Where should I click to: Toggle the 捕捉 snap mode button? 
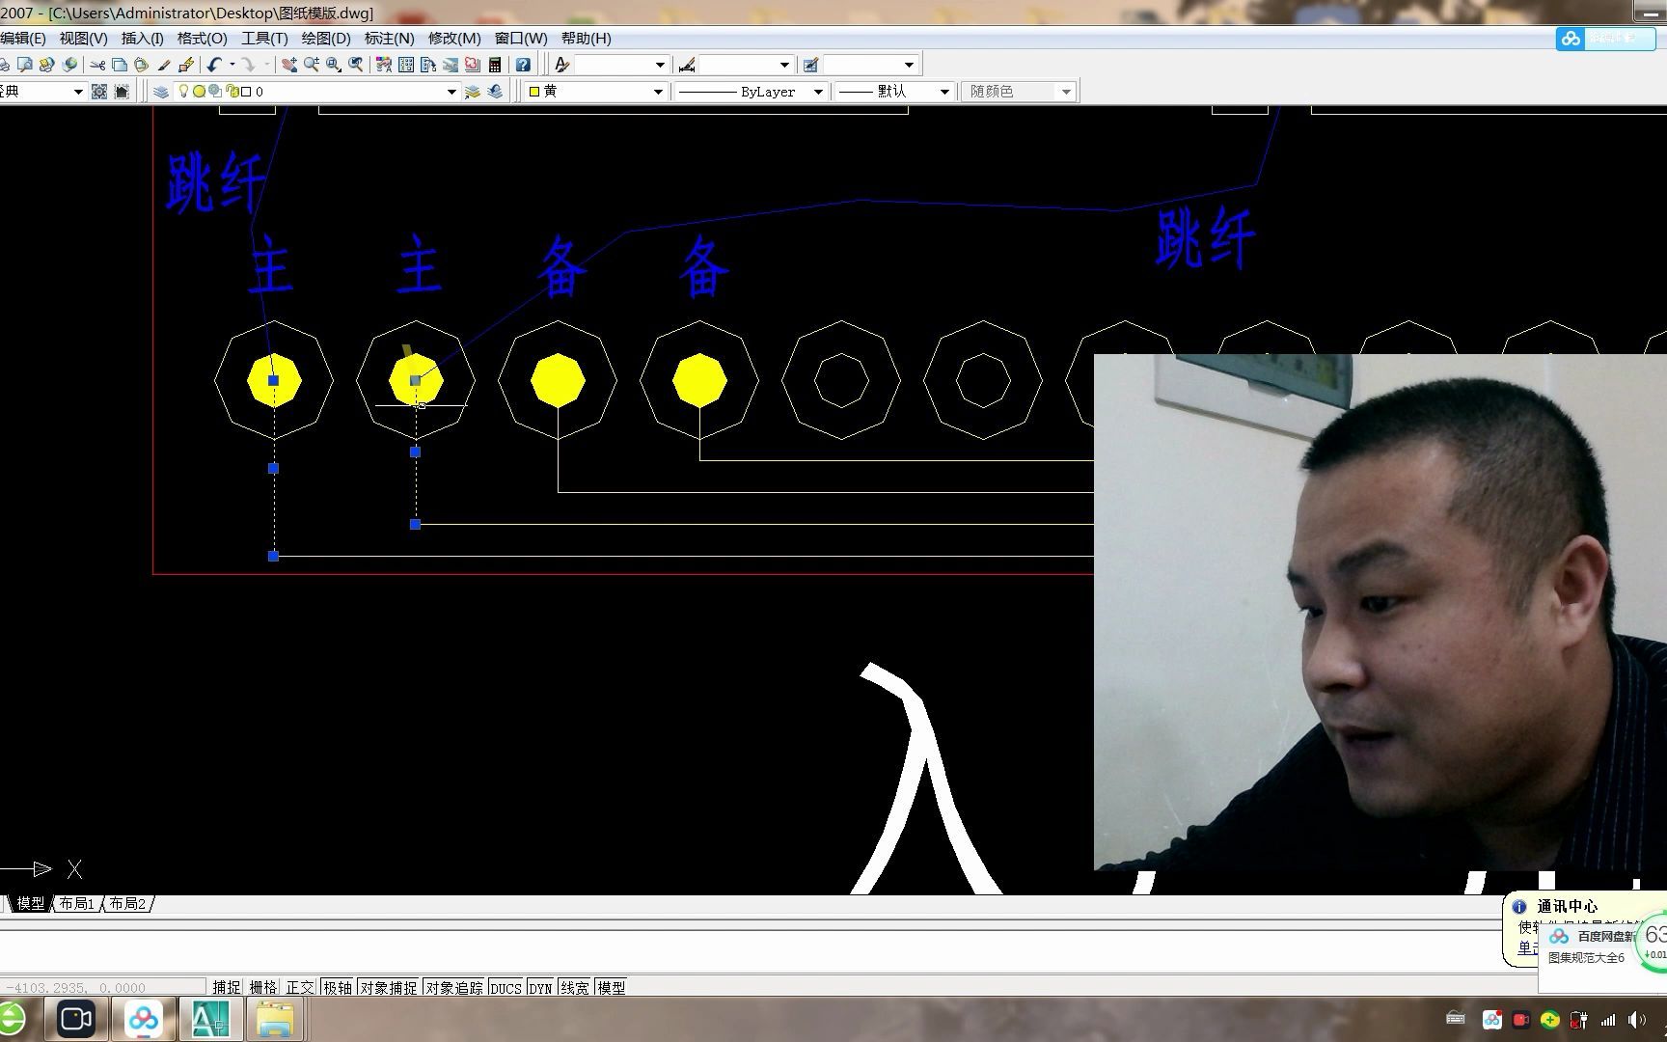pos(227,987)
